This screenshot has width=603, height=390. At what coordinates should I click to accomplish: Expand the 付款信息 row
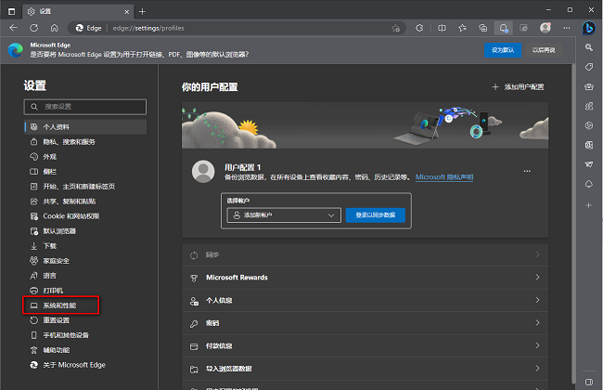pyautogui.click(x=365, y=345)
